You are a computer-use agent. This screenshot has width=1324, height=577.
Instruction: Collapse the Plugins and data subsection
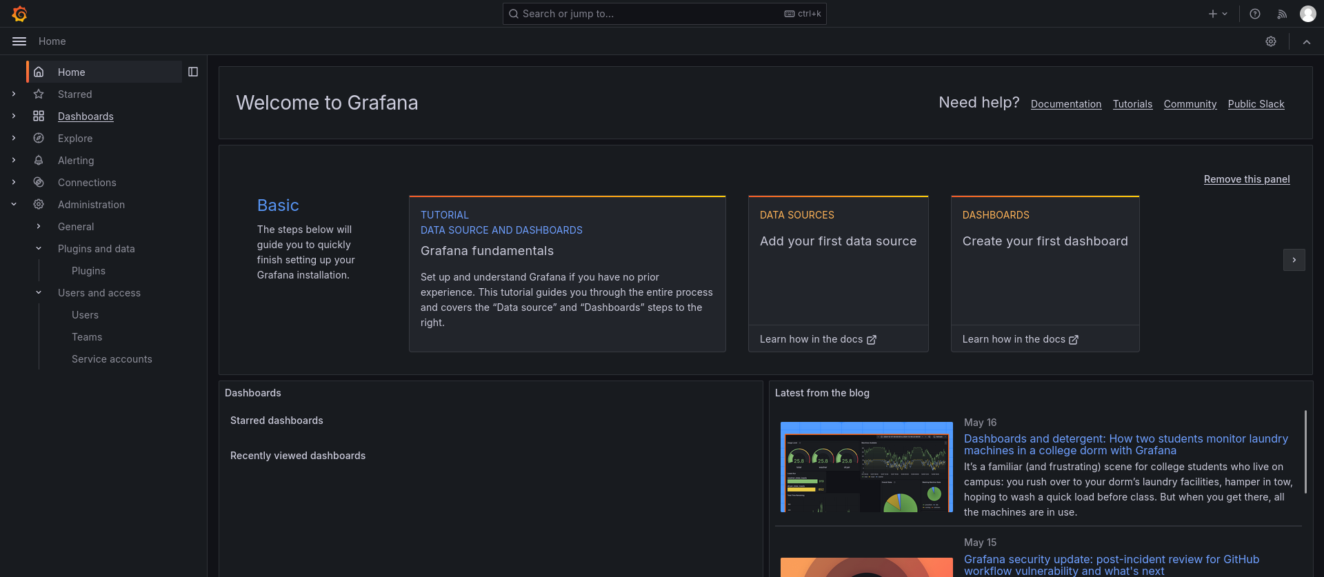click(x=39, y=248)
